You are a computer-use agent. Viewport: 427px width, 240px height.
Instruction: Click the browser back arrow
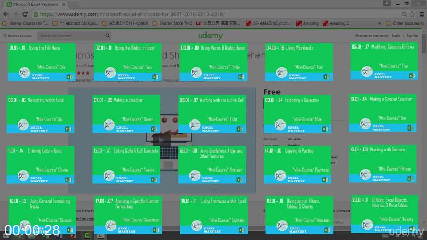pyautogui.click(x=6, y=14)
